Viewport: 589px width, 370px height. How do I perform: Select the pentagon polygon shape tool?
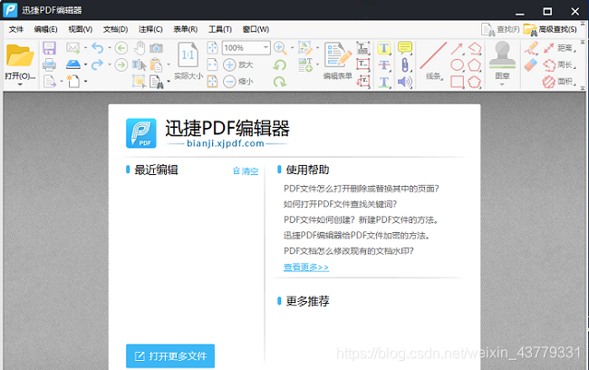[475, 64]
